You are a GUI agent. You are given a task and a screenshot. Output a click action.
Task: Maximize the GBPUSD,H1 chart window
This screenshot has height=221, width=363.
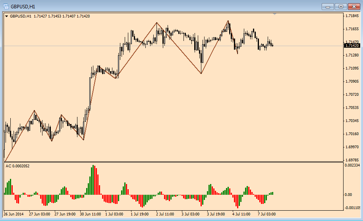(x=341, y=7)
